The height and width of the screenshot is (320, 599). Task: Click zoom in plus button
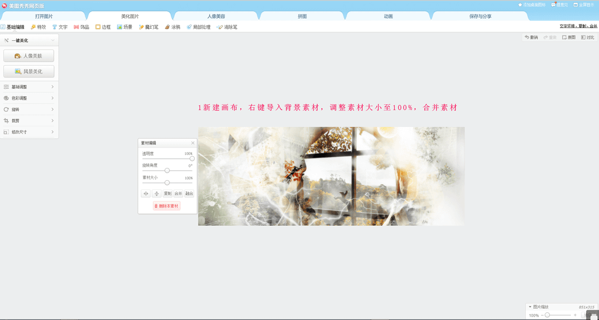point(576,315)
